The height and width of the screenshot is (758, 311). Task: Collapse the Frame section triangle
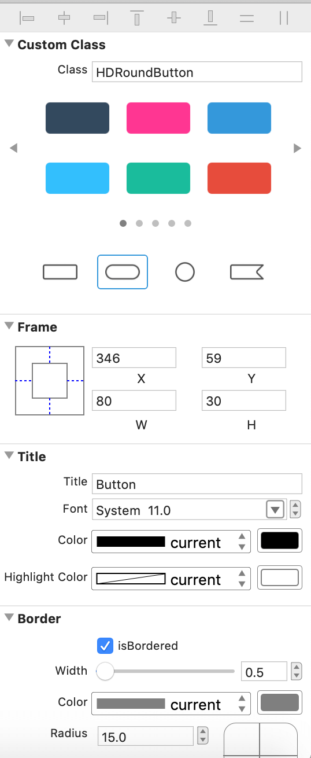pyautogui.click(x=9, y=326)
